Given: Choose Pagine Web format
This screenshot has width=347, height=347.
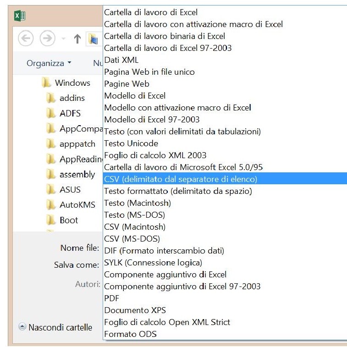Looking at the screenshot, I should 225,84.
